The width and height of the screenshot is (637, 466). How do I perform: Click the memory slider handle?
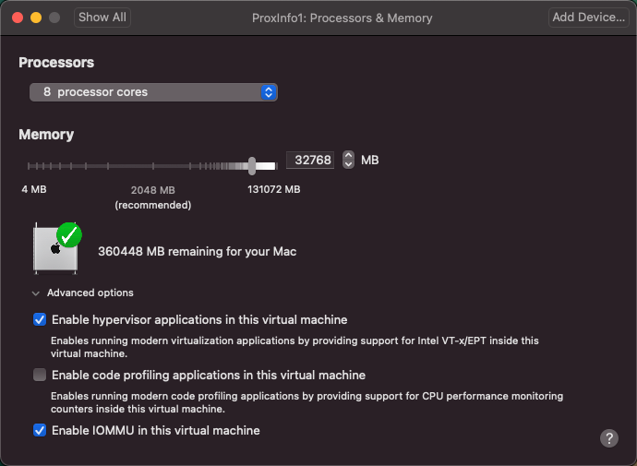pos(252,166)
